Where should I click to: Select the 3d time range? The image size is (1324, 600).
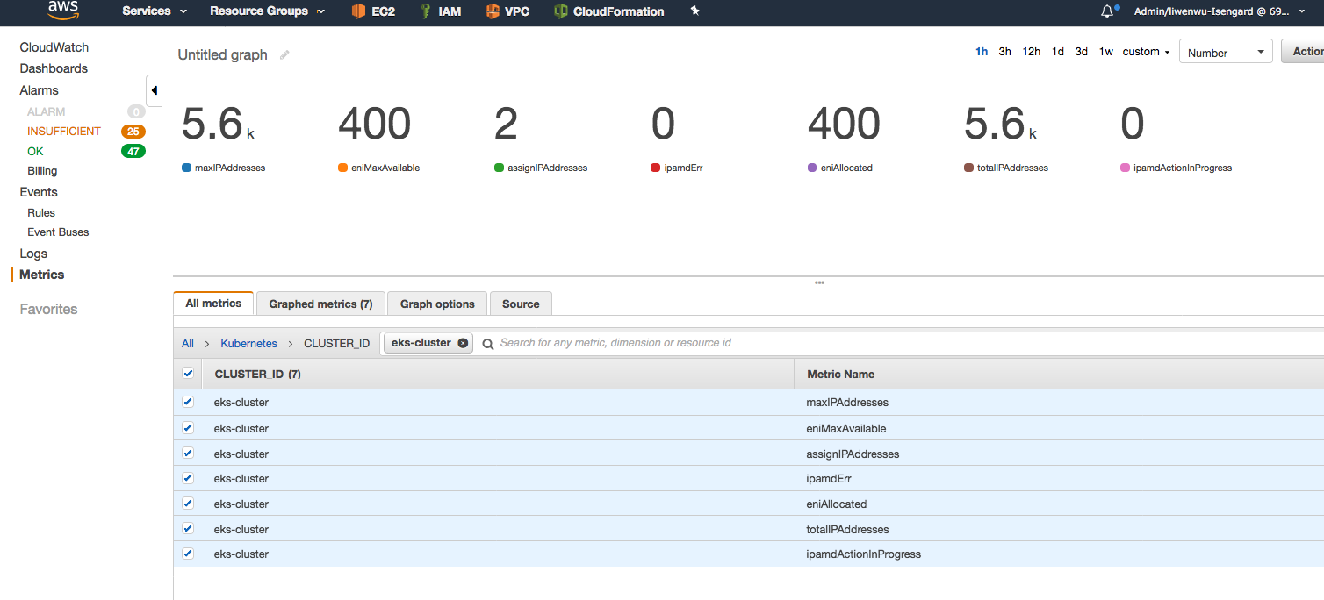(1082, 52)
